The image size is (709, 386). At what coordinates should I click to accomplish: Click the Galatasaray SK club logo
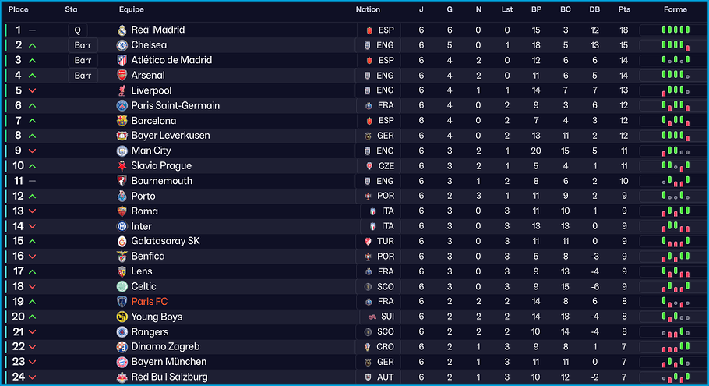click(x=122, y=242)
